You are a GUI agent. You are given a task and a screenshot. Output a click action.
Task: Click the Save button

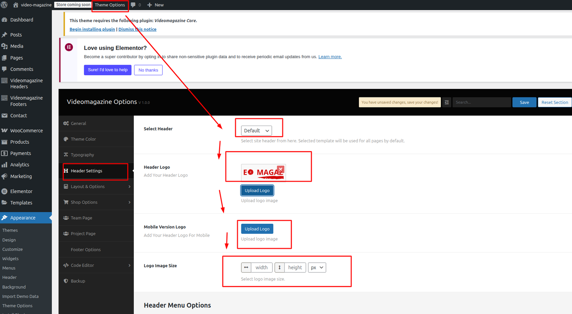524,102
